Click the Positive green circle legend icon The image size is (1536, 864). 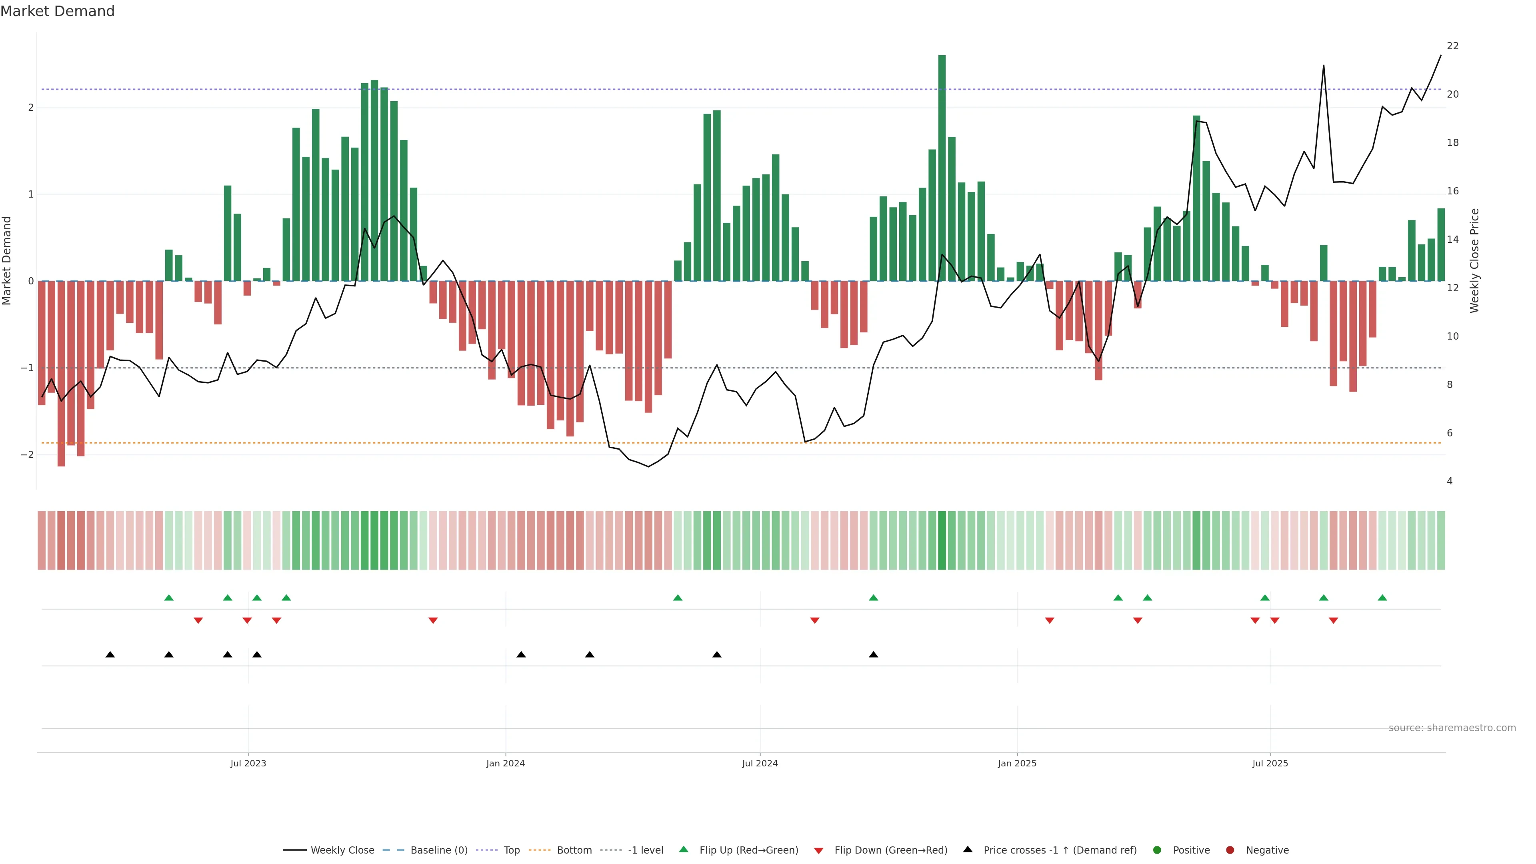tap(1157, 850)
